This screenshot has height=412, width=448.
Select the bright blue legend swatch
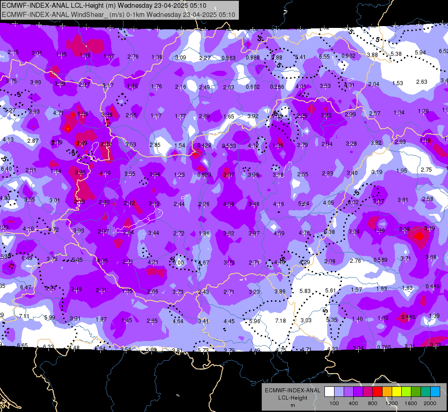click(435, 392)
